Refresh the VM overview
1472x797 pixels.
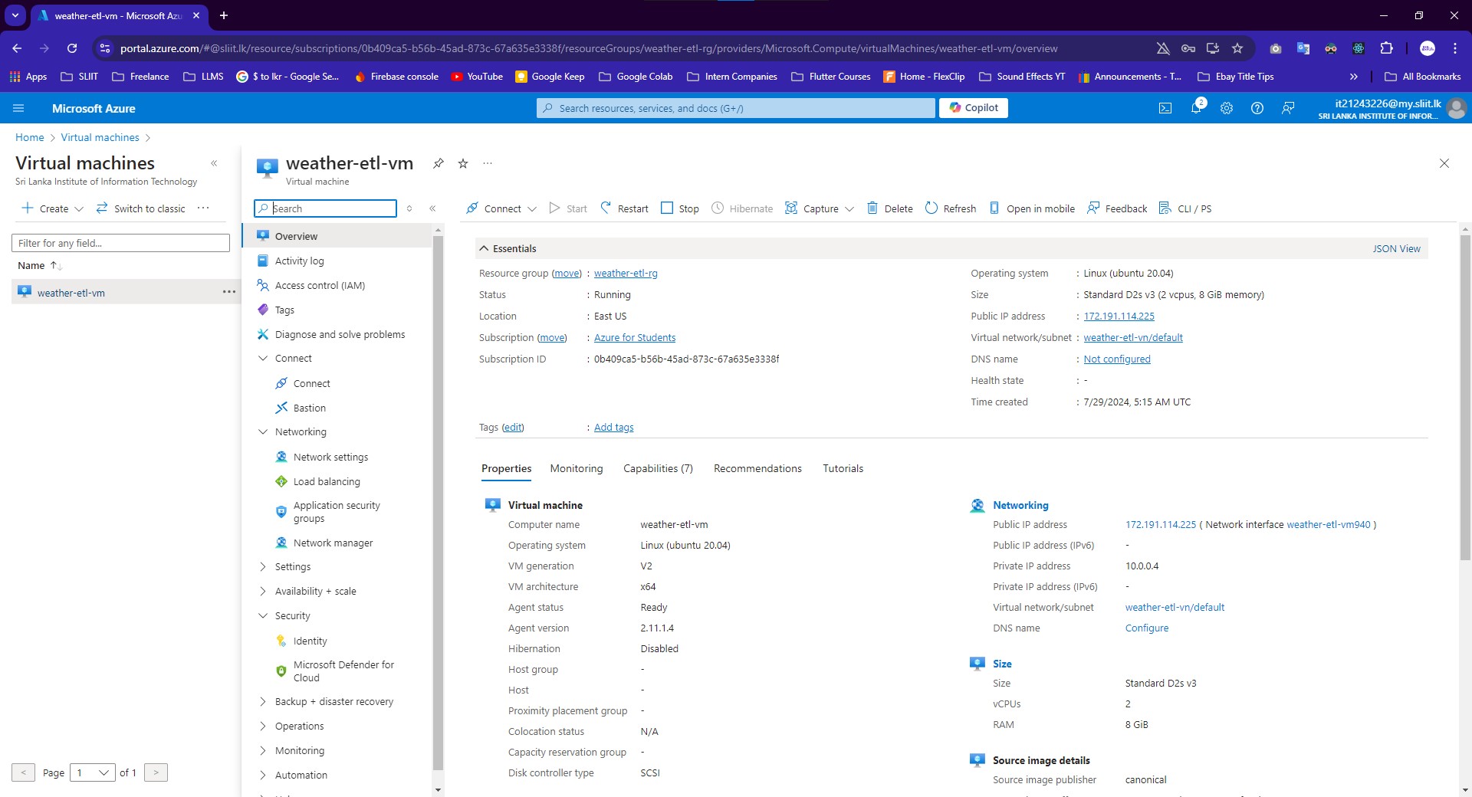pyautogui.click(x=951, y=208)
